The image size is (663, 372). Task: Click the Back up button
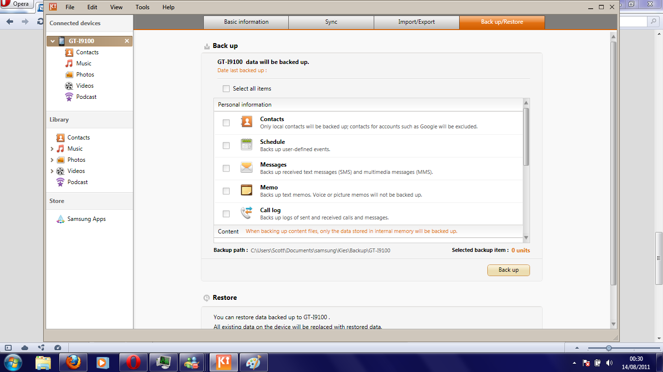click(x=509, y=270)
